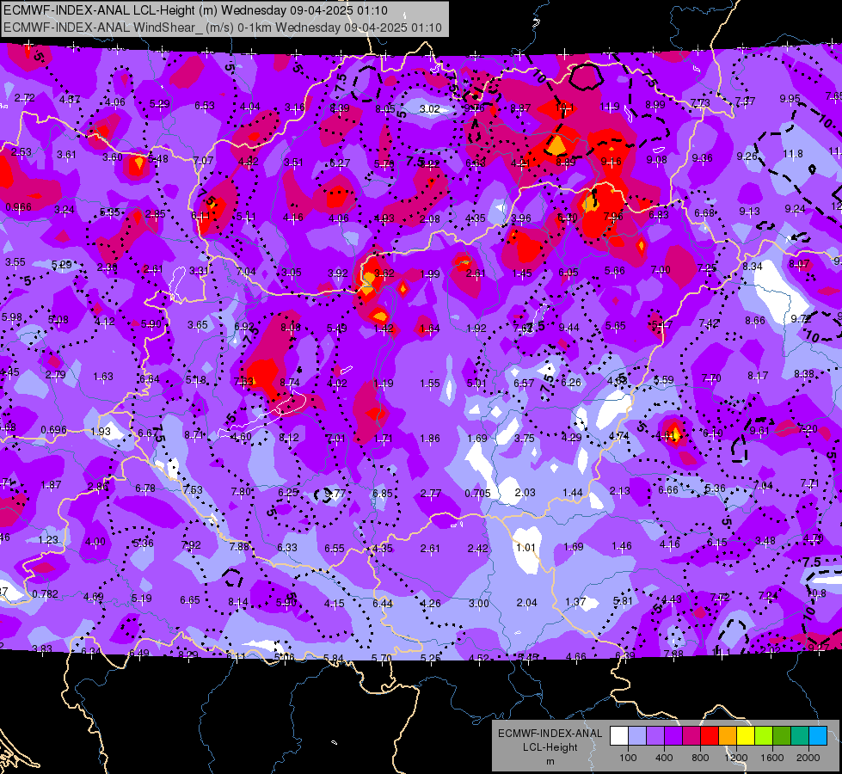Click the wind shear value 11.8
The height and width of the screenshot is (774, 842).
[x=793, y=154]
